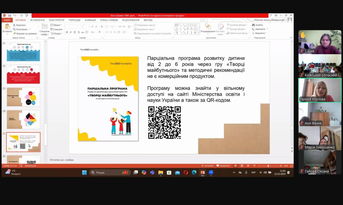This screenshot has height=205, width=343.
Task: Adjust the zoom slider in status bar
Action: (x=268, y=166)
